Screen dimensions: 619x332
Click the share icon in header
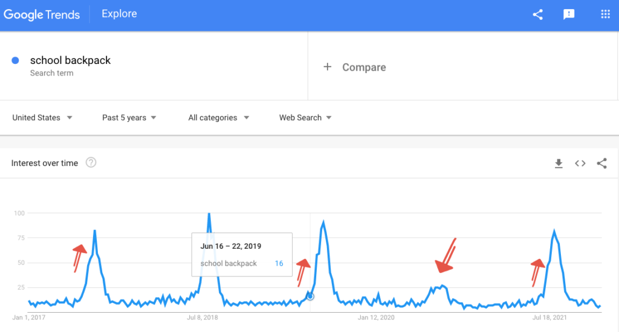(x=537, y=14)
